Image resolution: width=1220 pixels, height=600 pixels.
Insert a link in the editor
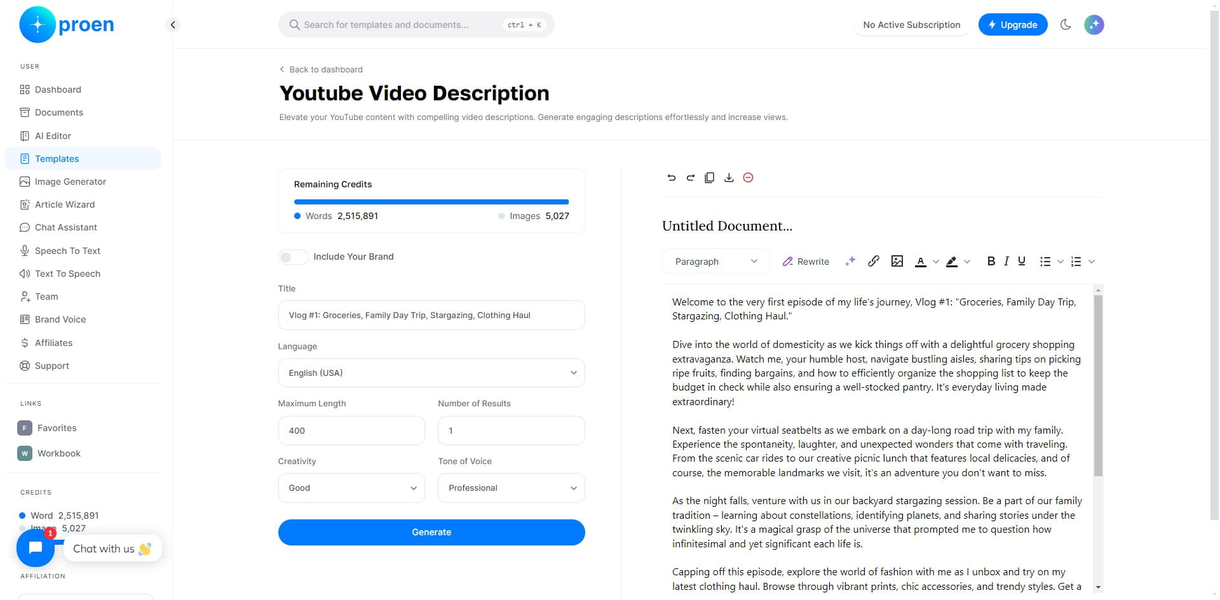coord(874,261)
